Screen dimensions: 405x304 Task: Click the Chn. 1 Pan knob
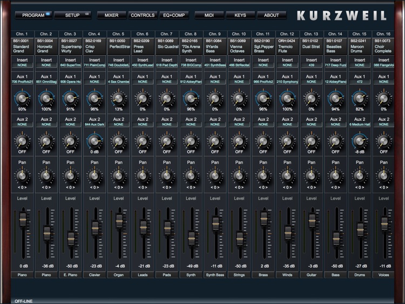22,175
